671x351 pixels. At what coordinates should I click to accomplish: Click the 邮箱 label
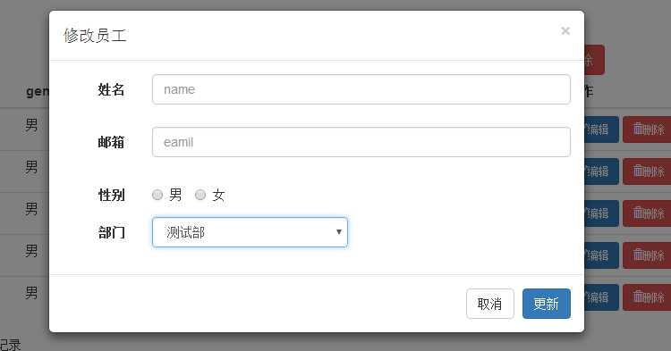click(111, 142)
